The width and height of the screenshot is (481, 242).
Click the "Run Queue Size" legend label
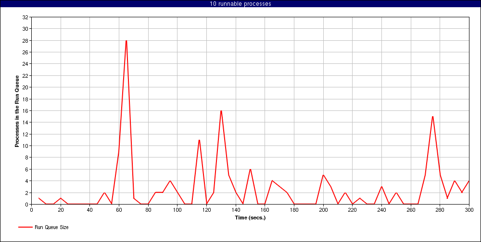coord(51,227)
